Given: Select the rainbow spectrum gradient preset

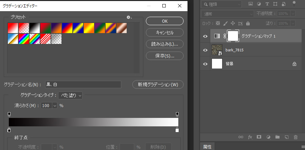Looking at the screenshot, I should pyautogui.click(x=24, y=39).
